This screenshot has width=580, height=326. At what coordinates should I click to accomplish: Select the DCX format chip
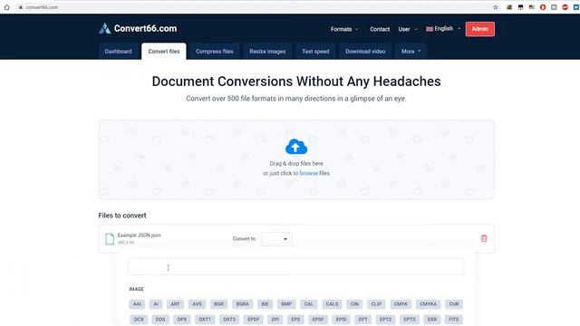[x=139, y=320]
